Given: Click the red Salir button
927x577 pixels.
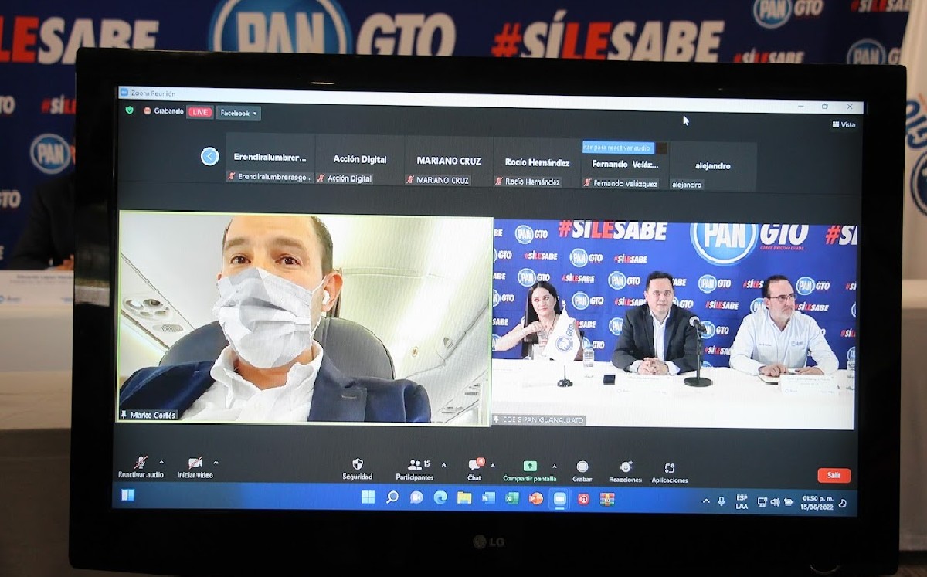Looking at the screenshot, I should click(x=834, y=475).
